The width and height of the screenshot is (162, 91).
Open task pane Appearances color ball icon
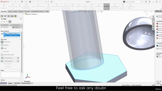tap(153, 26)
